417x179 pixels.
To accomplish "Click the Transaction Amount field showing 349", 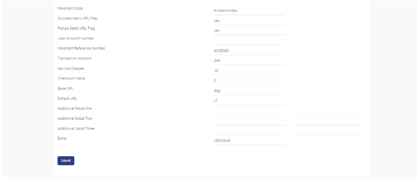I will pos(249,61).
